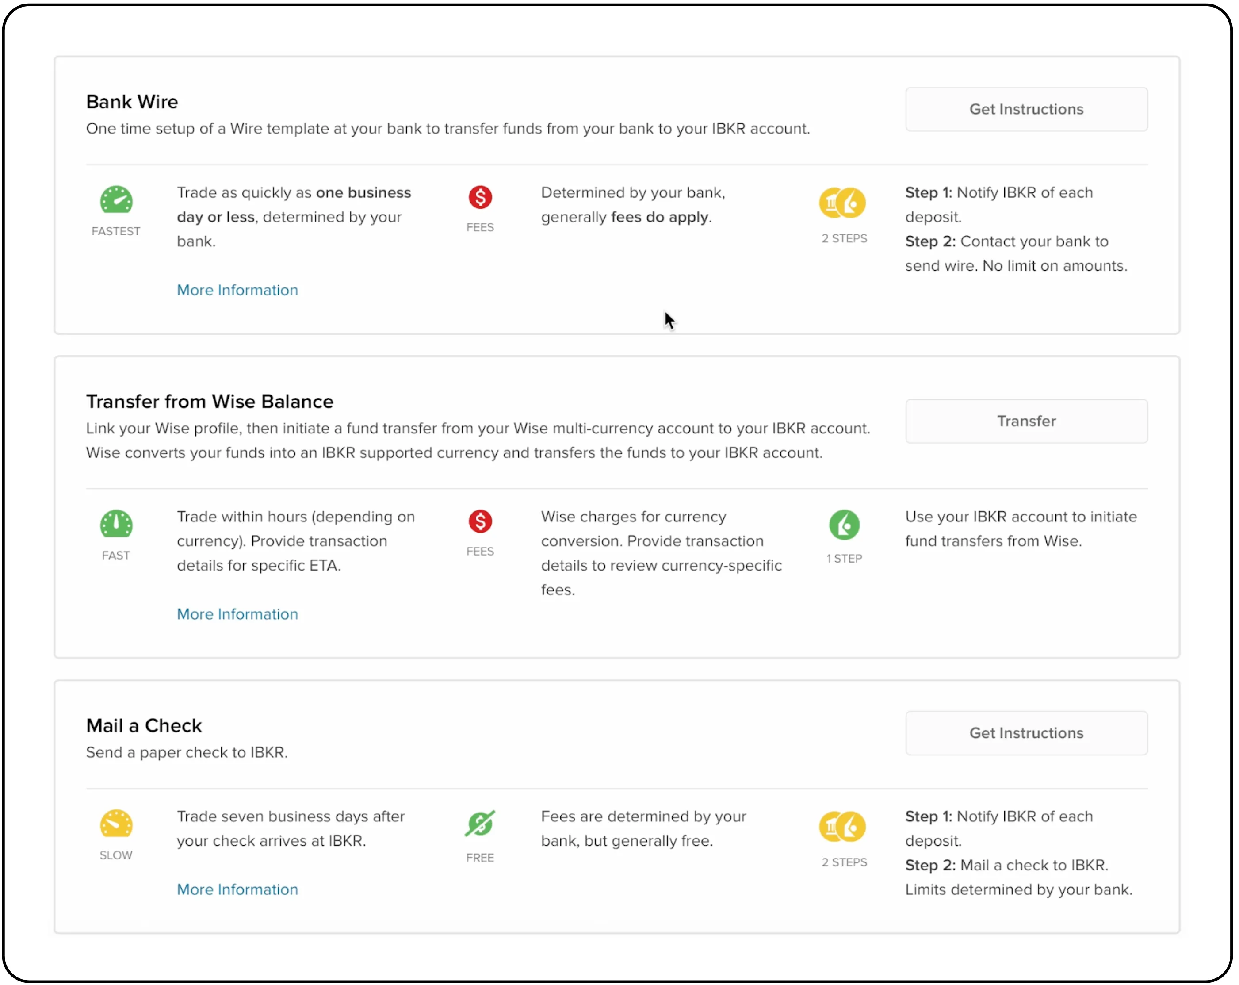This screenshot has height=985, width=1239.
Task: Select the Bank Wire heading
Action: click(x=132, y=102)
